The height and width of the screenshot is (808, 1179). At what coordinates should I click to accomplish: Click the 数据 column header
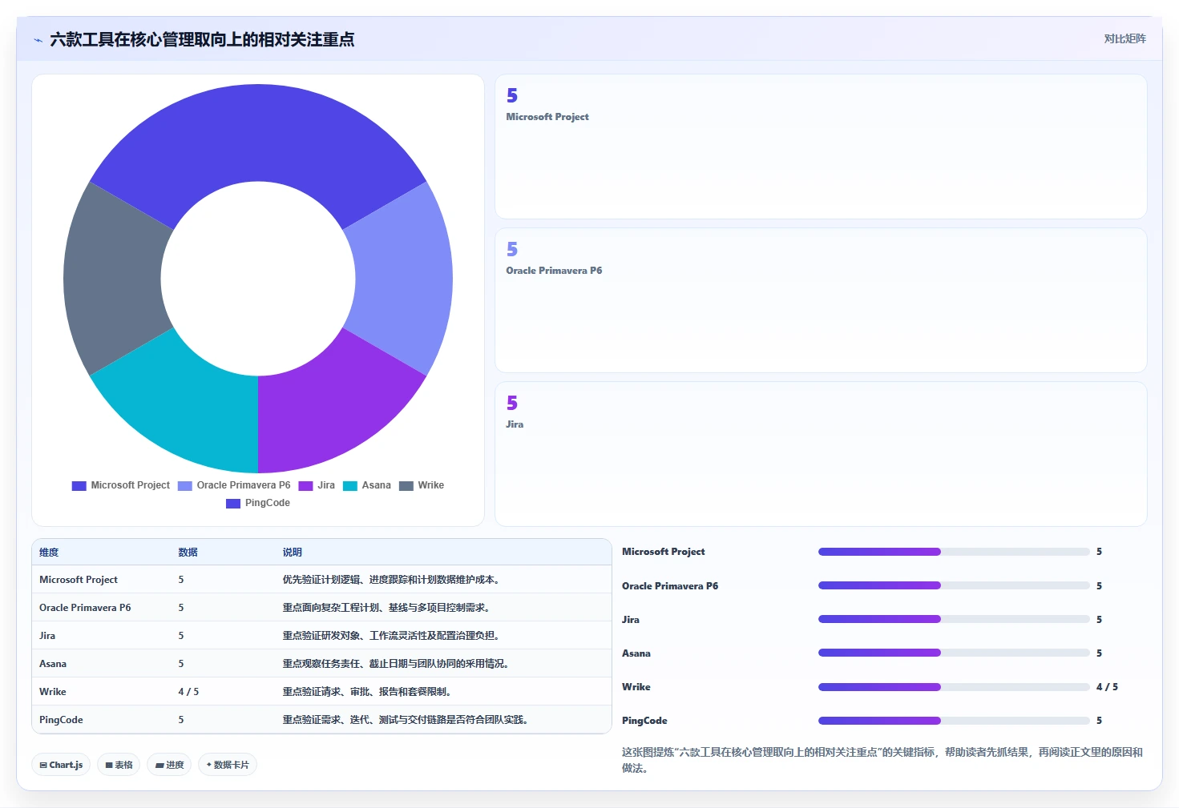[188, 553]
